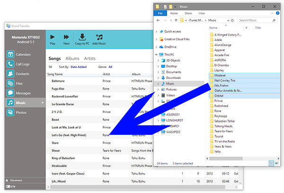This screenshot has width=284, height=193.
Task: Select the song La Grande Ourse
Action: coord(62,104)
